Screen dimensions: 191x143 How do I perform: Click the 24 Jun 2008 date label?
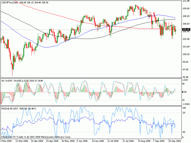click(97, 141)
